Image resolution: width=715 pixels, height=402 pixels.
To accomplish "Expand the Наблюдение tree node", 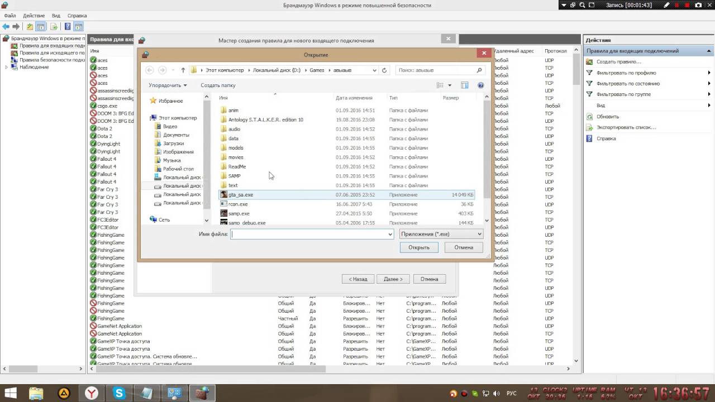I will click(6, 67).
